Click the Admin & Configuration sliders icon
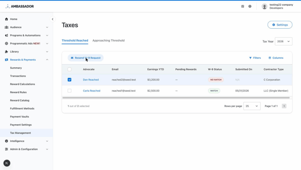The height and width of the screenshot is (170, 301). (7, 149)
